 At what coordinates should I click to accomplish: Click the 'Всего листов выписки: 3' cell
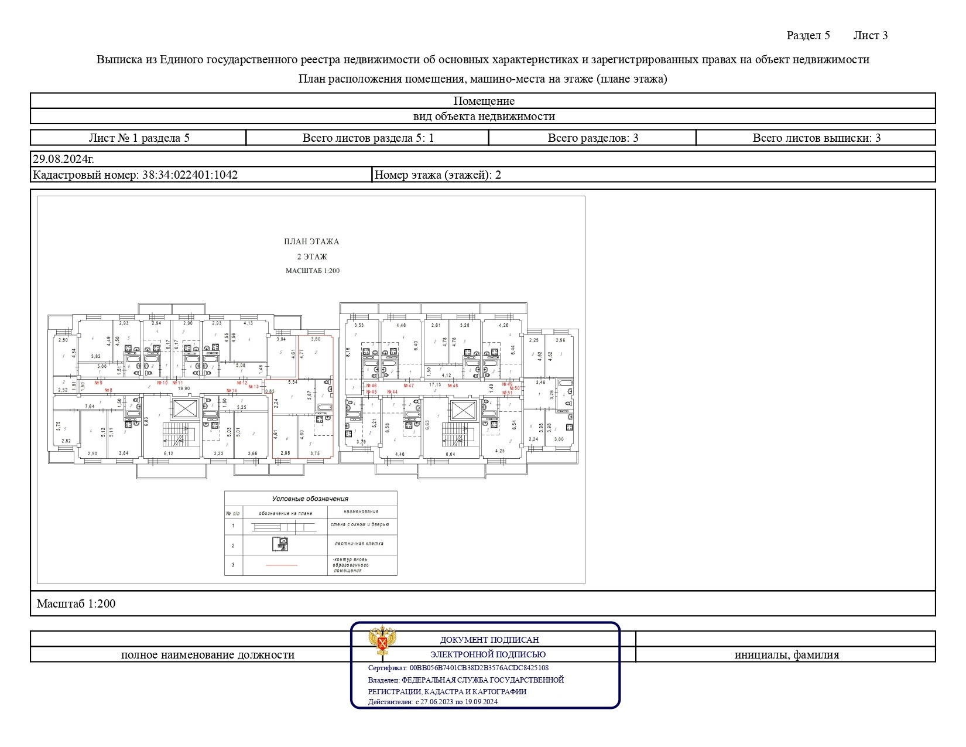pos(816,138)
